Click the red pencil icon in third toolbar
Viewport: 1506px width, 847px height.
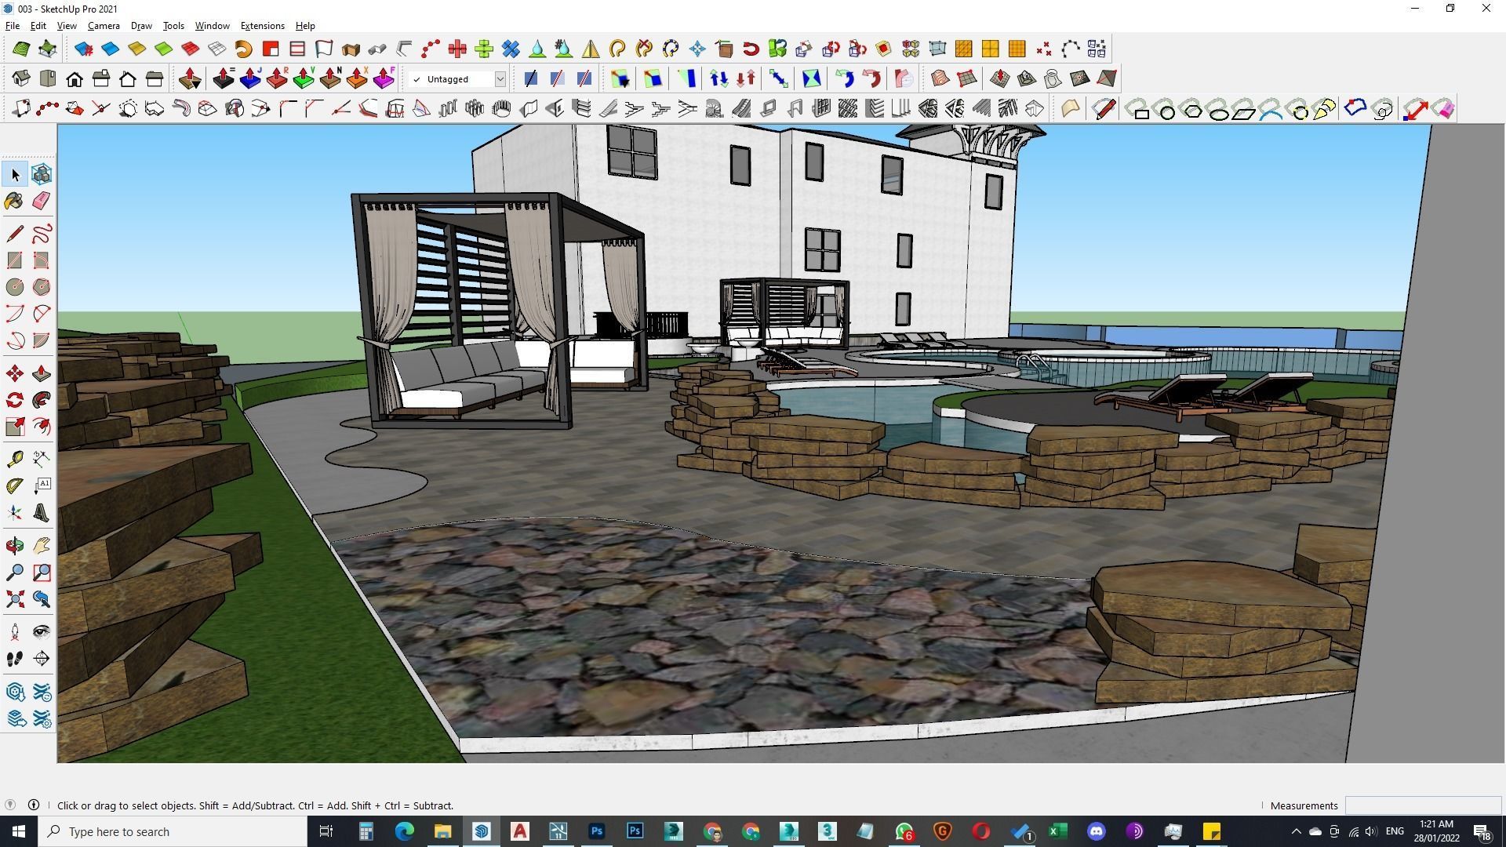coord(1104,109)
